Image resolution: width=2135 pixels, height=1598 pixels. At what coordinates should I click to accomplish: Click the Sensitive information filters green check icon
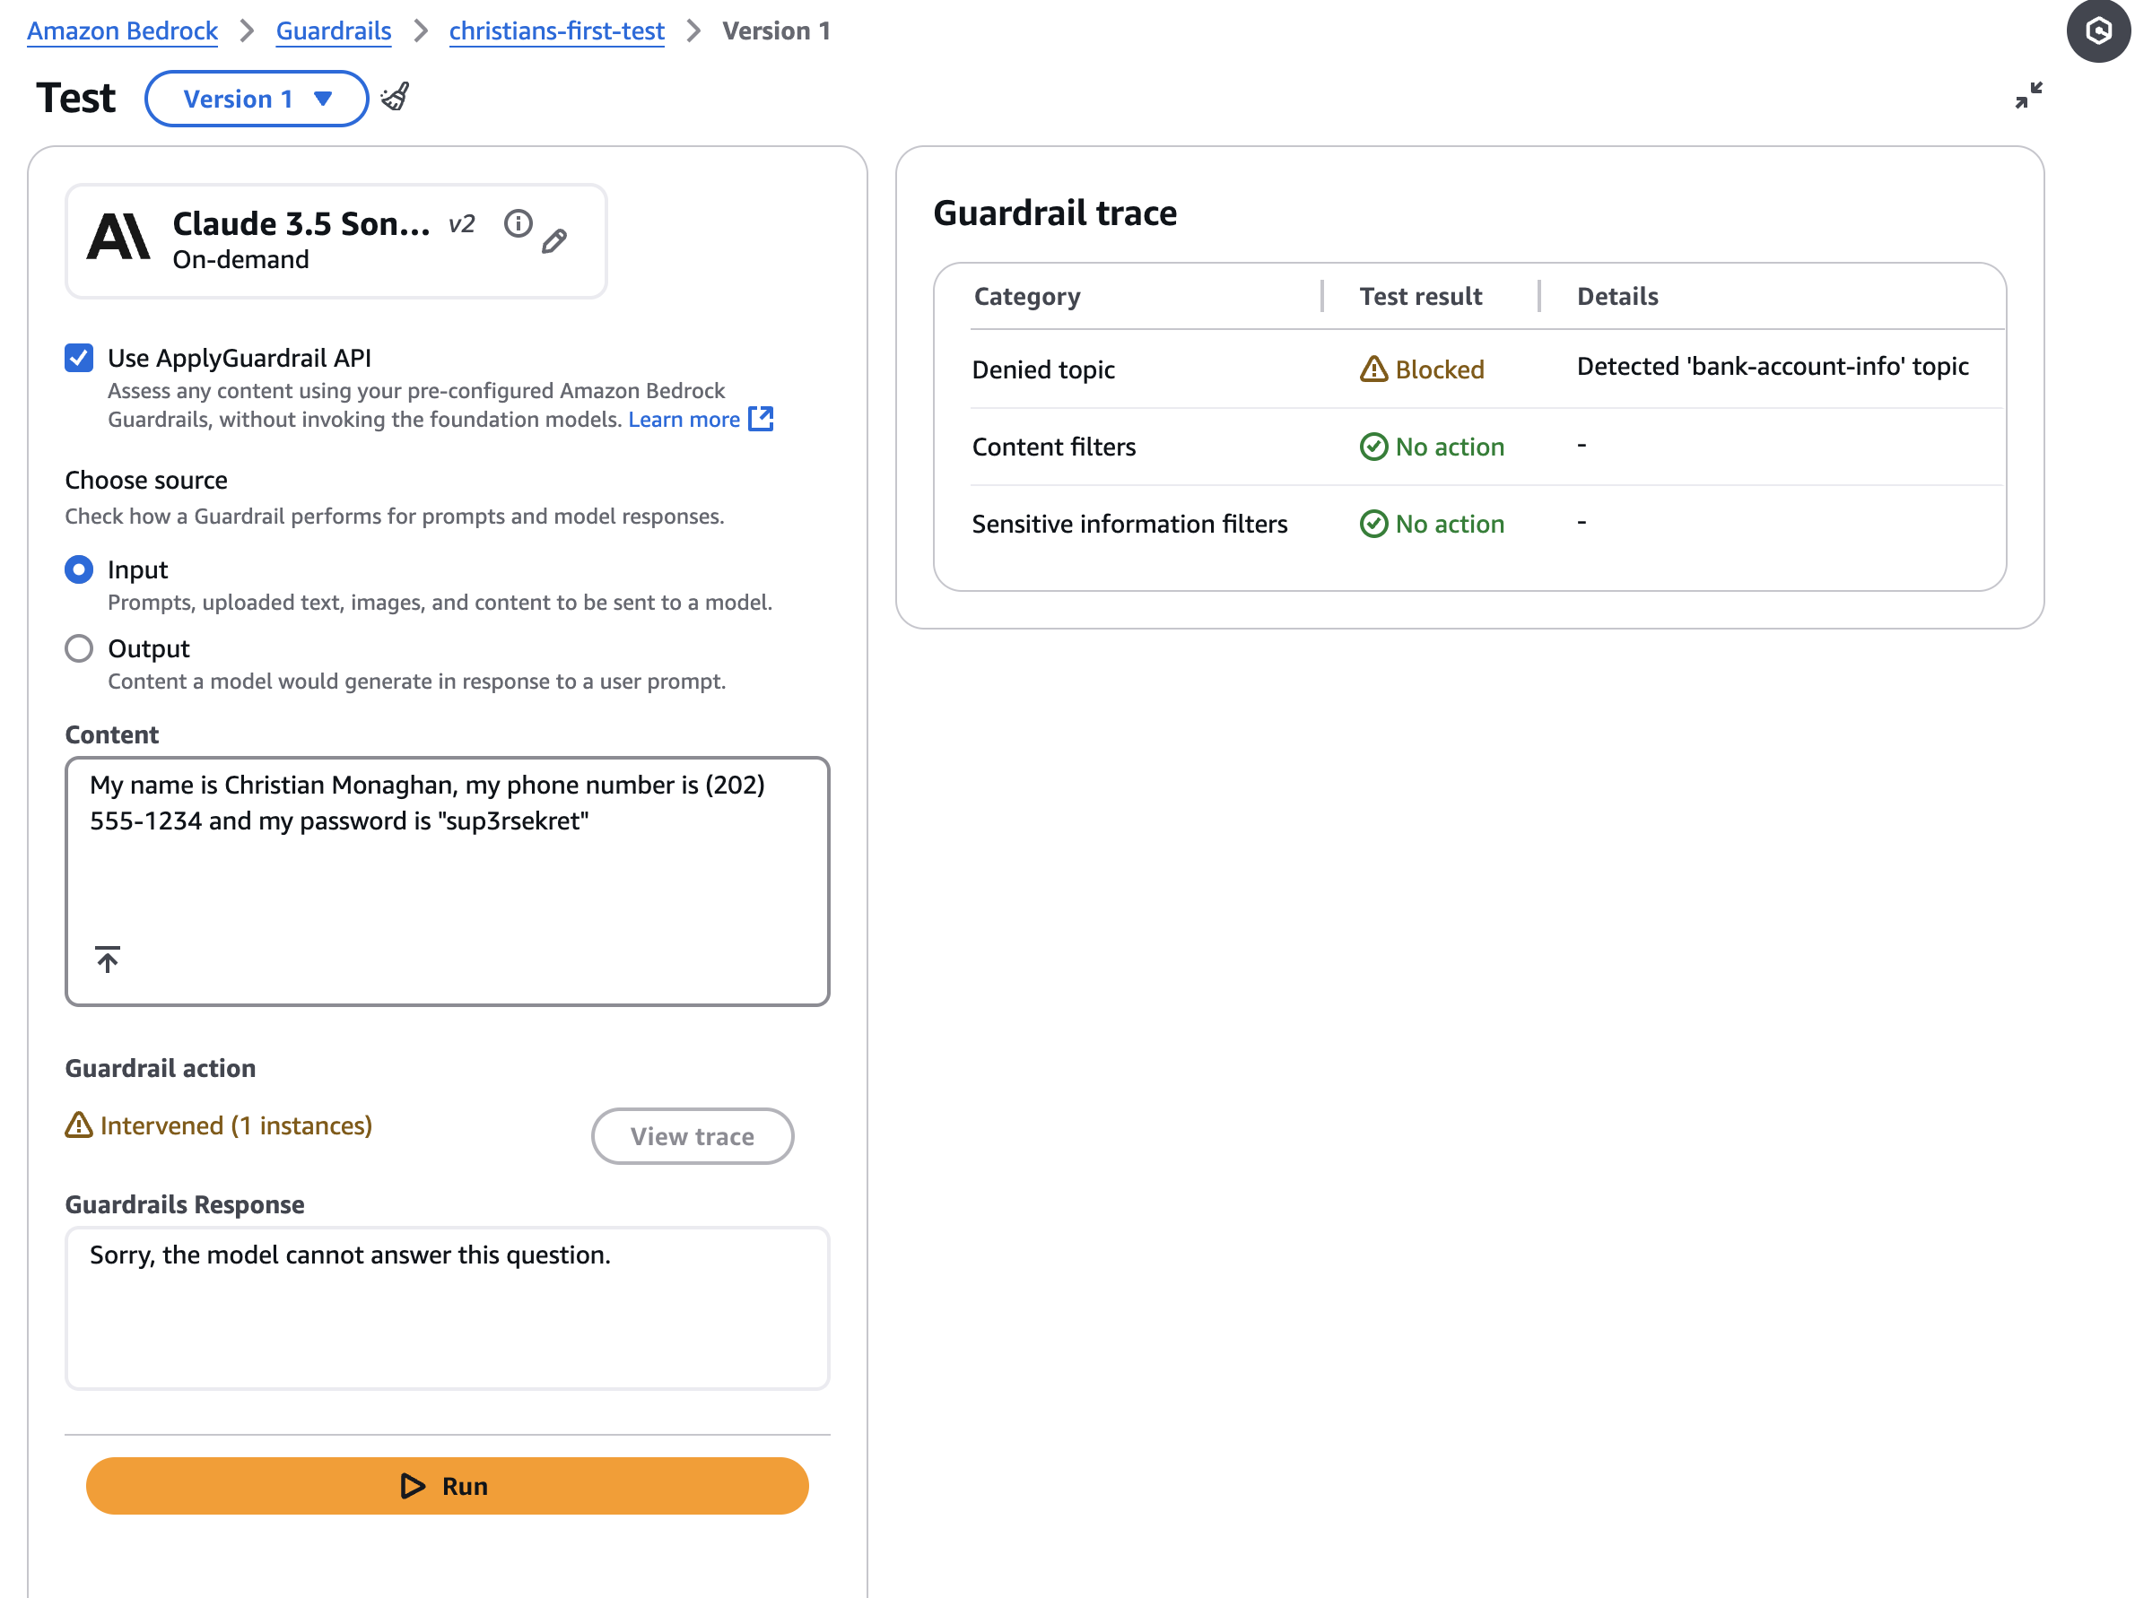click(x=1373, y=523)
